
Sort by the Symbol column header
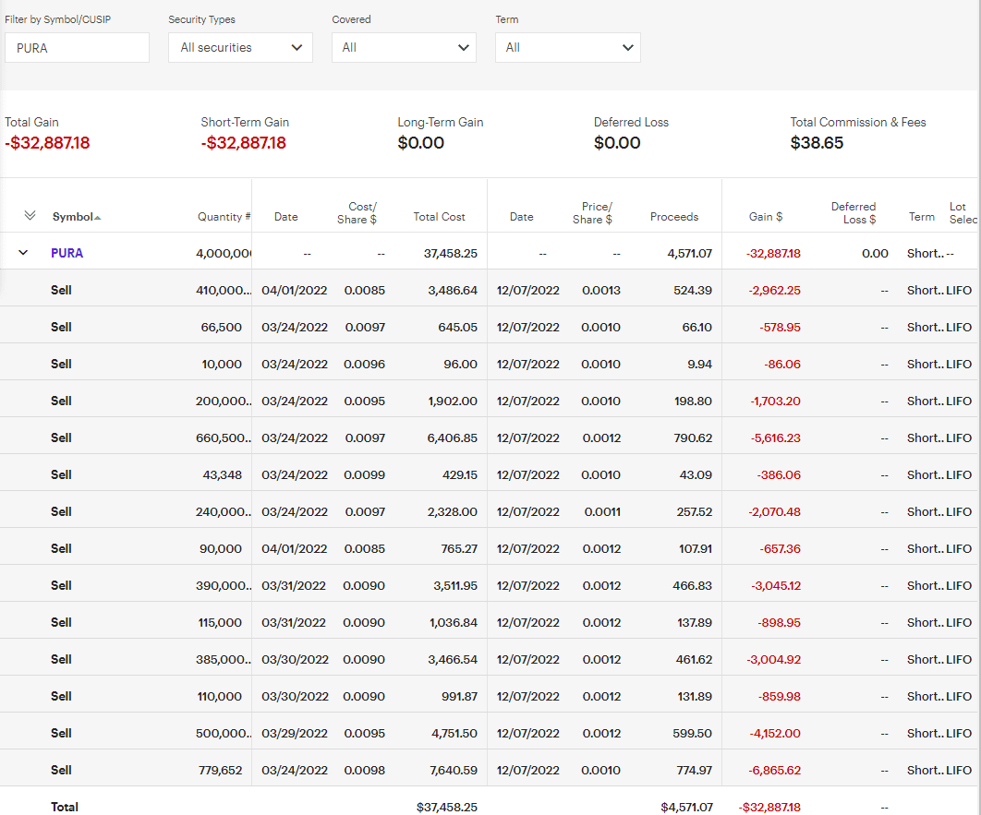[74, 217]
